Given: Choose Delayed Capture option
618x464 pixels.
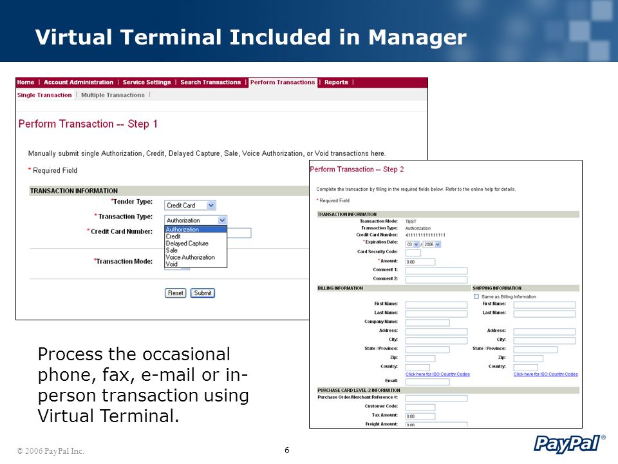Looking at the screenshot, I should click(196, 243).
